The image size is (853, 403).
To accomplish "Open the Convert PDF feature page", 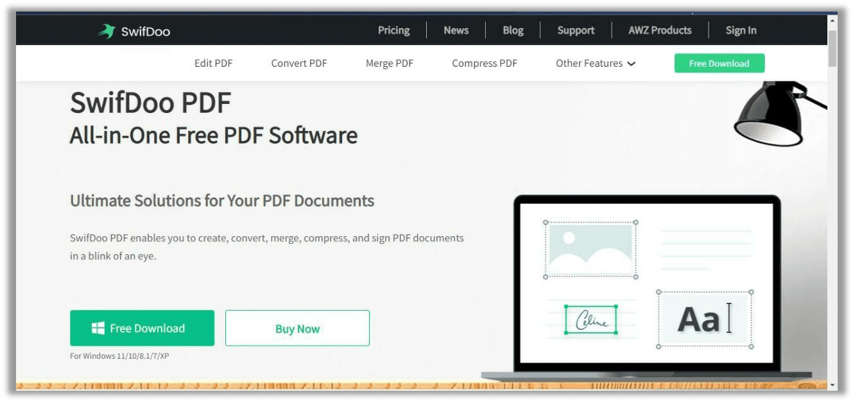I will [299, 63].
